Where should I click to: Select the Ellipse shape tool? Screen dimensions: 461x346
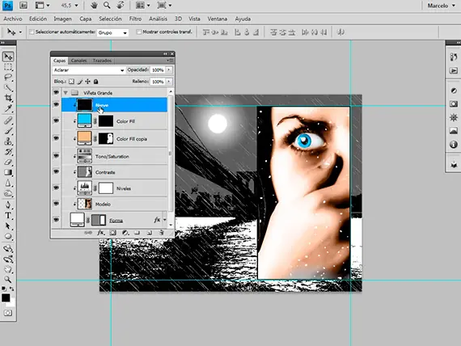tap(8, 236)
